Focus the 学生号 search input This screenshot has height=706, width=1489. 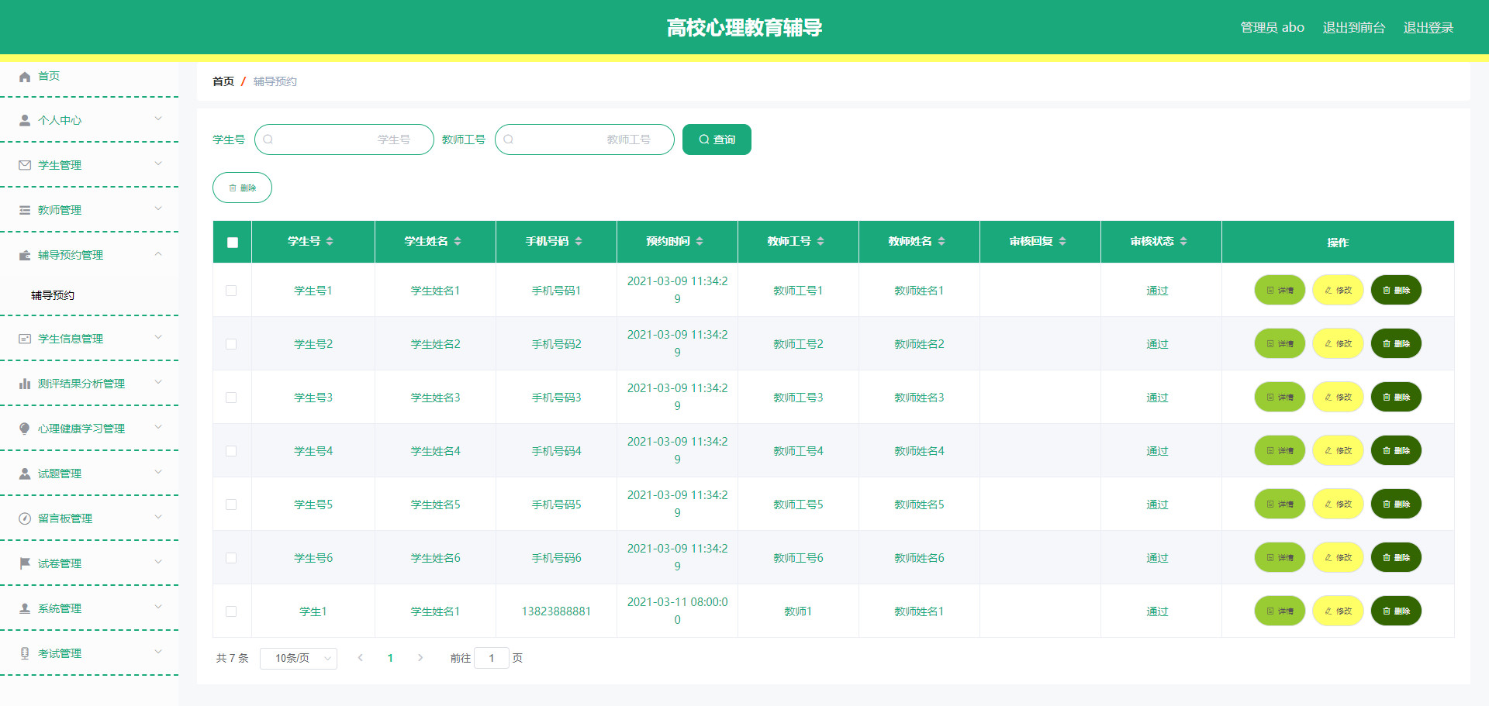pyautogui.click(x=344, y=139)
